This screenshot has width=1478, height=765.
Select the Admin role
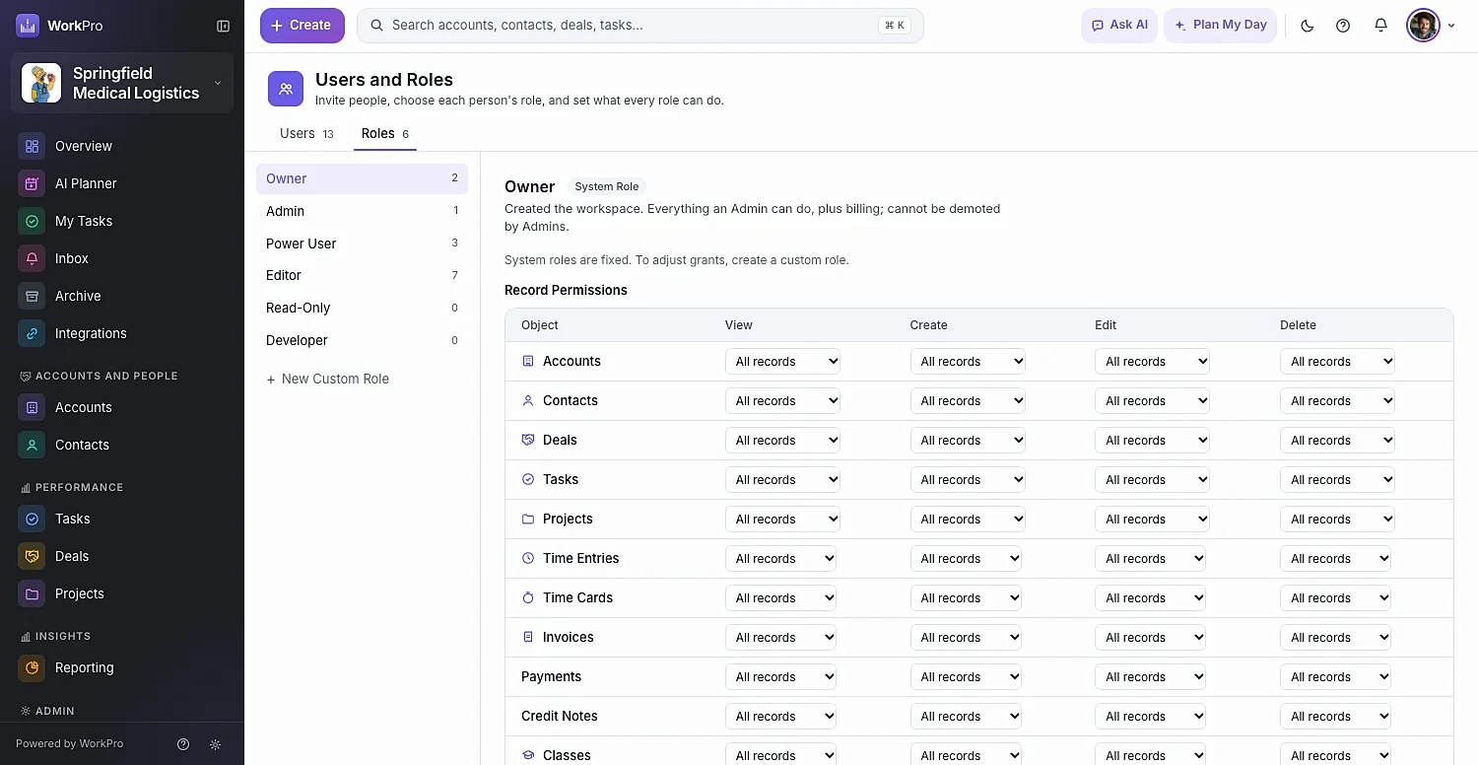tap(362, 211)
